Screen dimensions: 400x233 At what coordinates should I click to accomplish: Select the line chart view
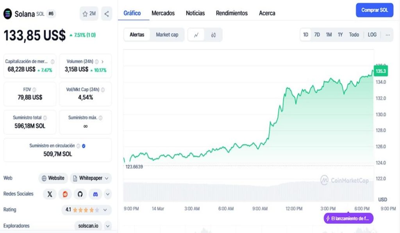196,35
